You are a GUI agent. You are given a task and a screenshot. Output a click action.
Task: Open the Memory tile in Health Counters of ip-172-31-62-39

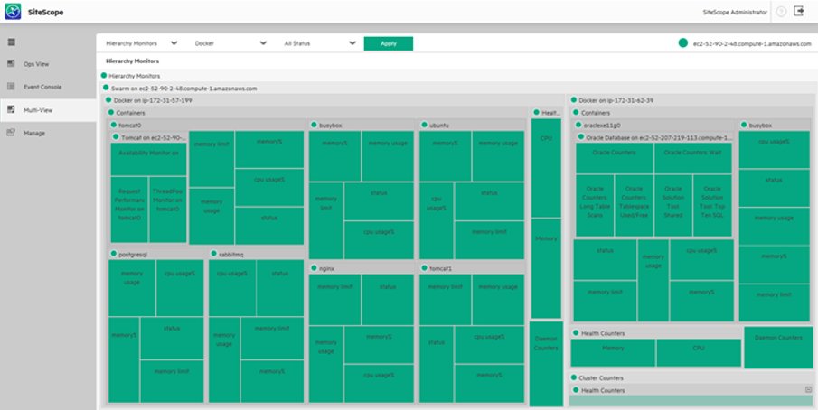[613, 353]
